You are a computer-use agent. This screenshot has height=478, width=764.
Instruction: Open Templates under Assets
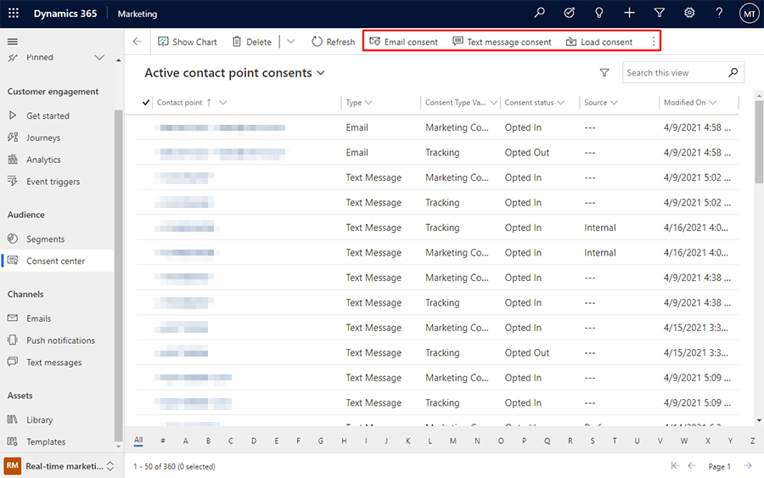(46, 442)
